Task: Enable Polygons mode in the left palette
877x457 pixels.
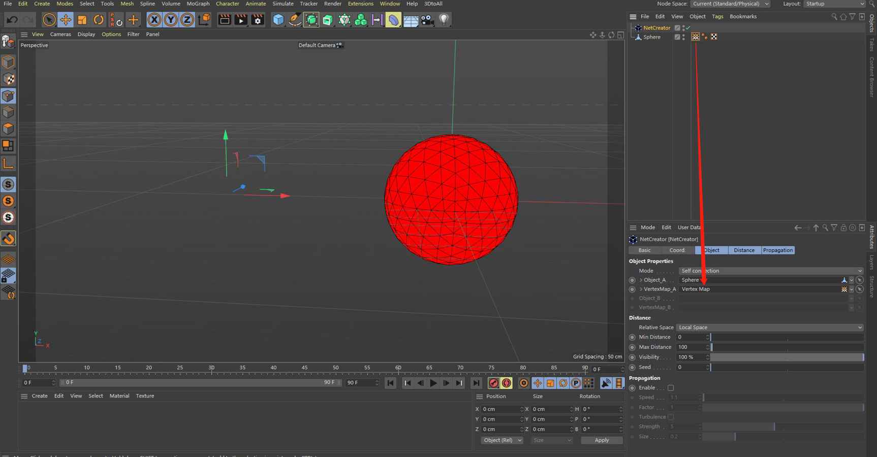Action: click(x=8, y=129)
